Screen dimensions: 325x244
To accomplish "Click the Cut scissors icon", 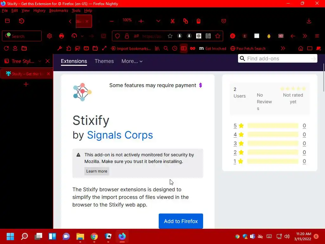I will (x=172, y=21).
